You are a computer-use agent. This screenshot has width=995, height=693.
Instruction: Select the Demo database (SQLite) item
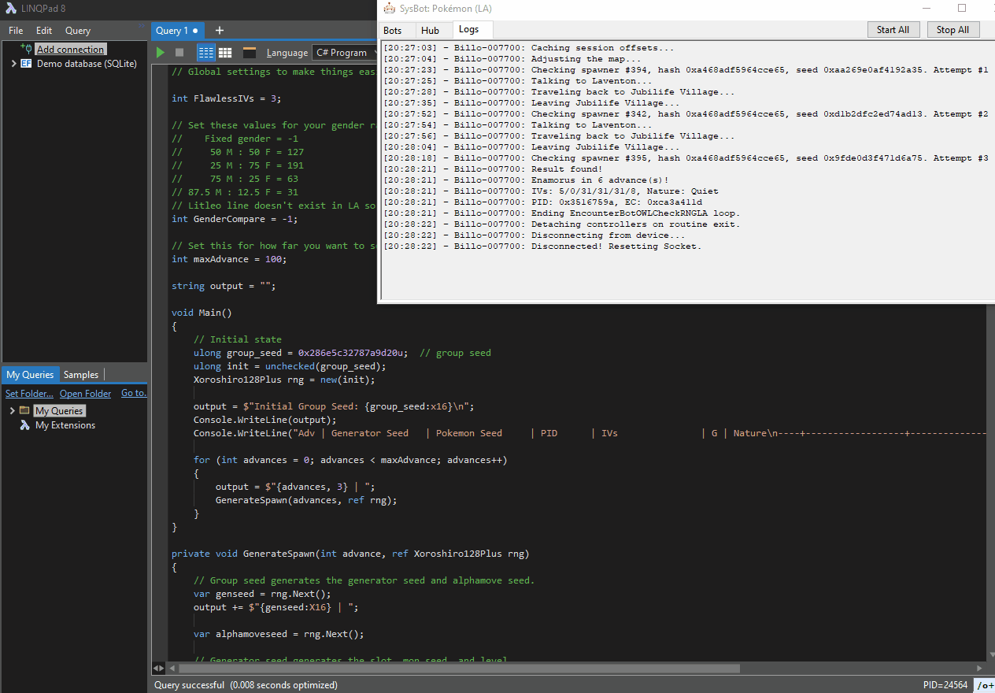coord(87,64)
